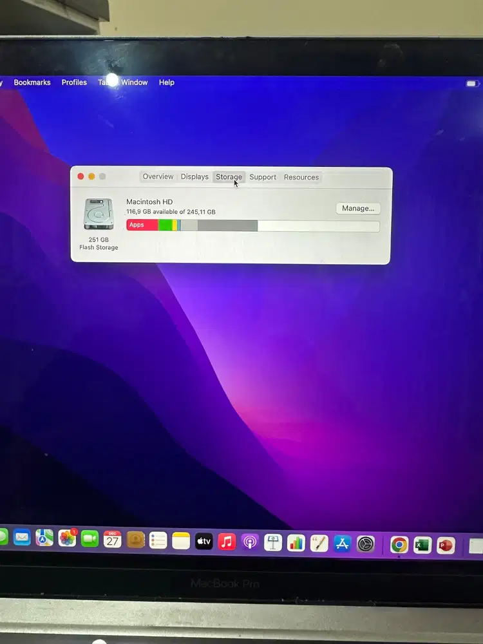Screen dimensions: 483x644
Task: Click the 251 GB Flash Storage label
Action: [x=99, y=243]
